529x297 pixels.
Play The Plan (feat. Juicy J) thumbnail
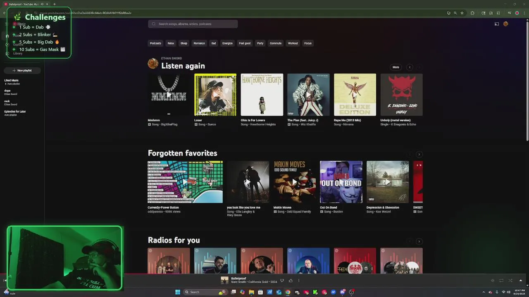pos(308,95)
